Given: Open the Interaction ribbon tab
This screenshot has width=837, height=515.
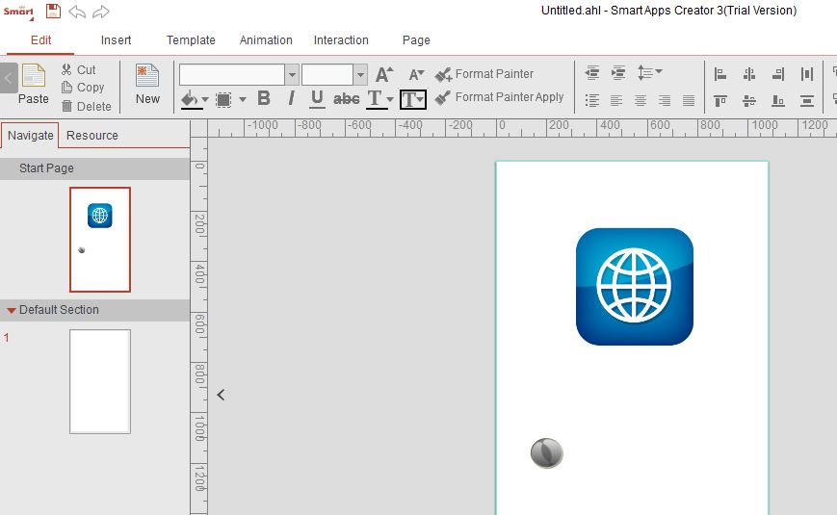Looking at the screenshot, I should pyautogui.click(x=341, y=40).
